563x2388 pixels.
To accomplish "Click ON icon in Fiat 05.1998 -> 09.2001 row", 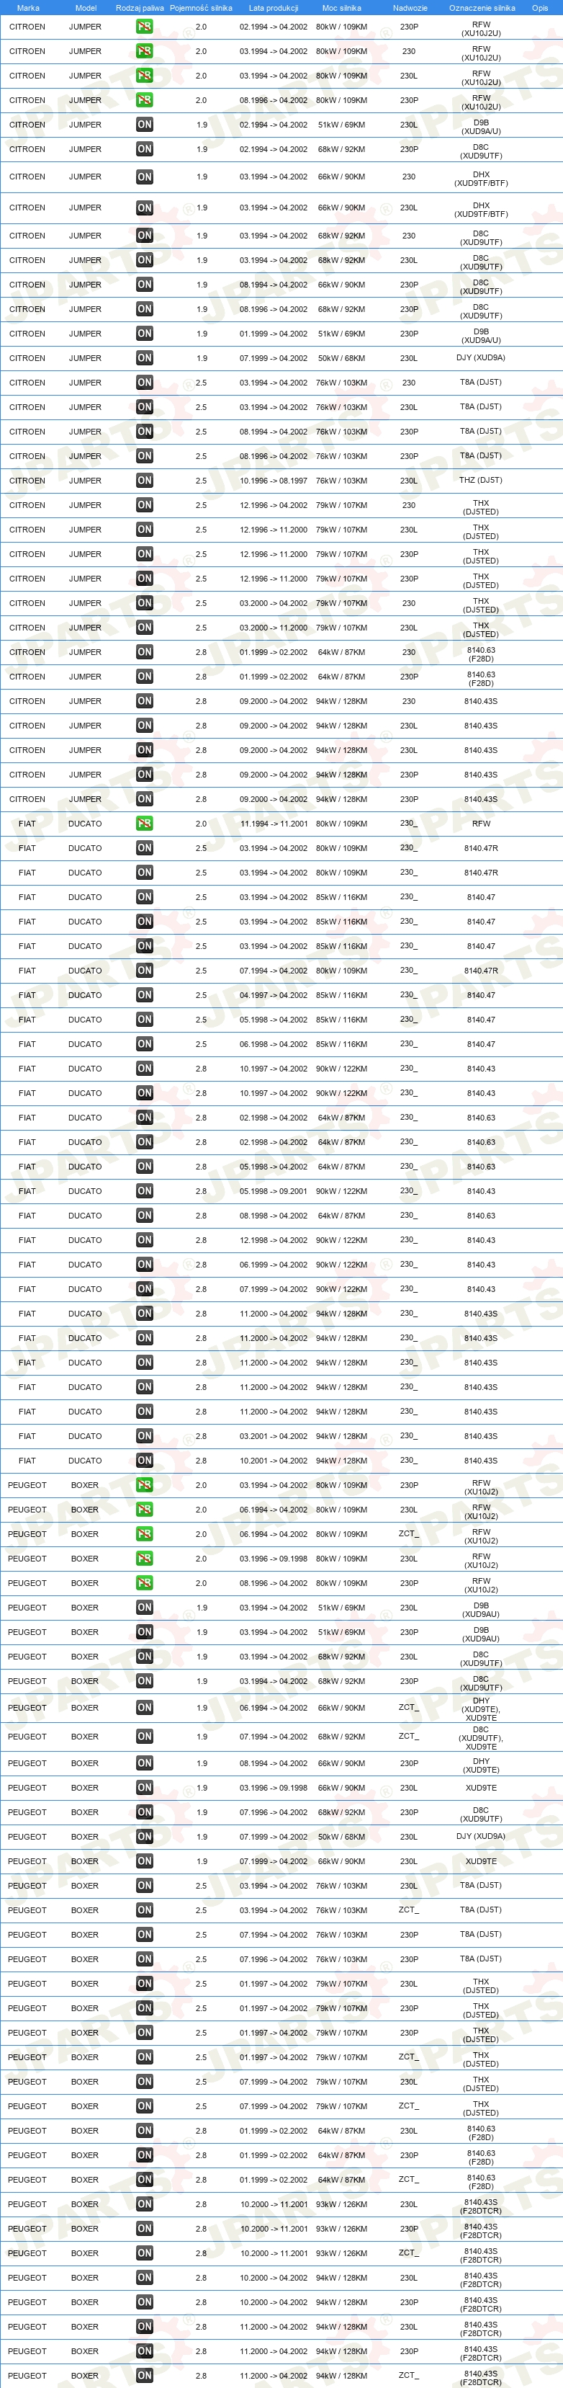I will coord(145,1191).
